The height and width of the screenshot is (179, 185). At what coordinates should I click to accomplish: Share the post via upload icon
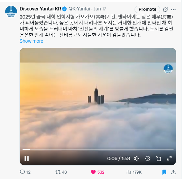click(173, 172)
